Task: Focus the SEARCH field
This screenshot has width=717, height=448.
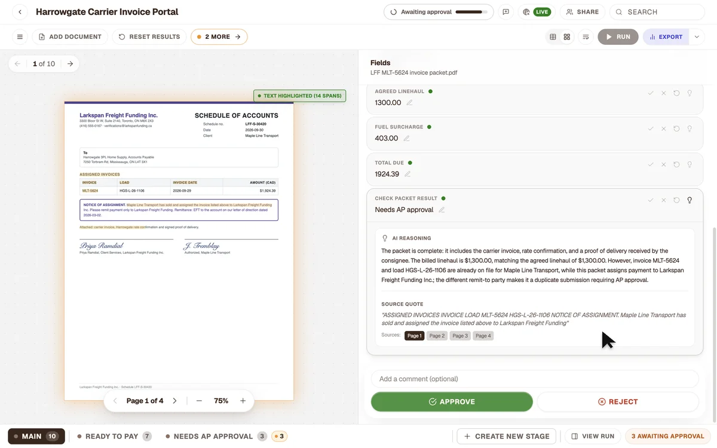Action: point(657,12)
